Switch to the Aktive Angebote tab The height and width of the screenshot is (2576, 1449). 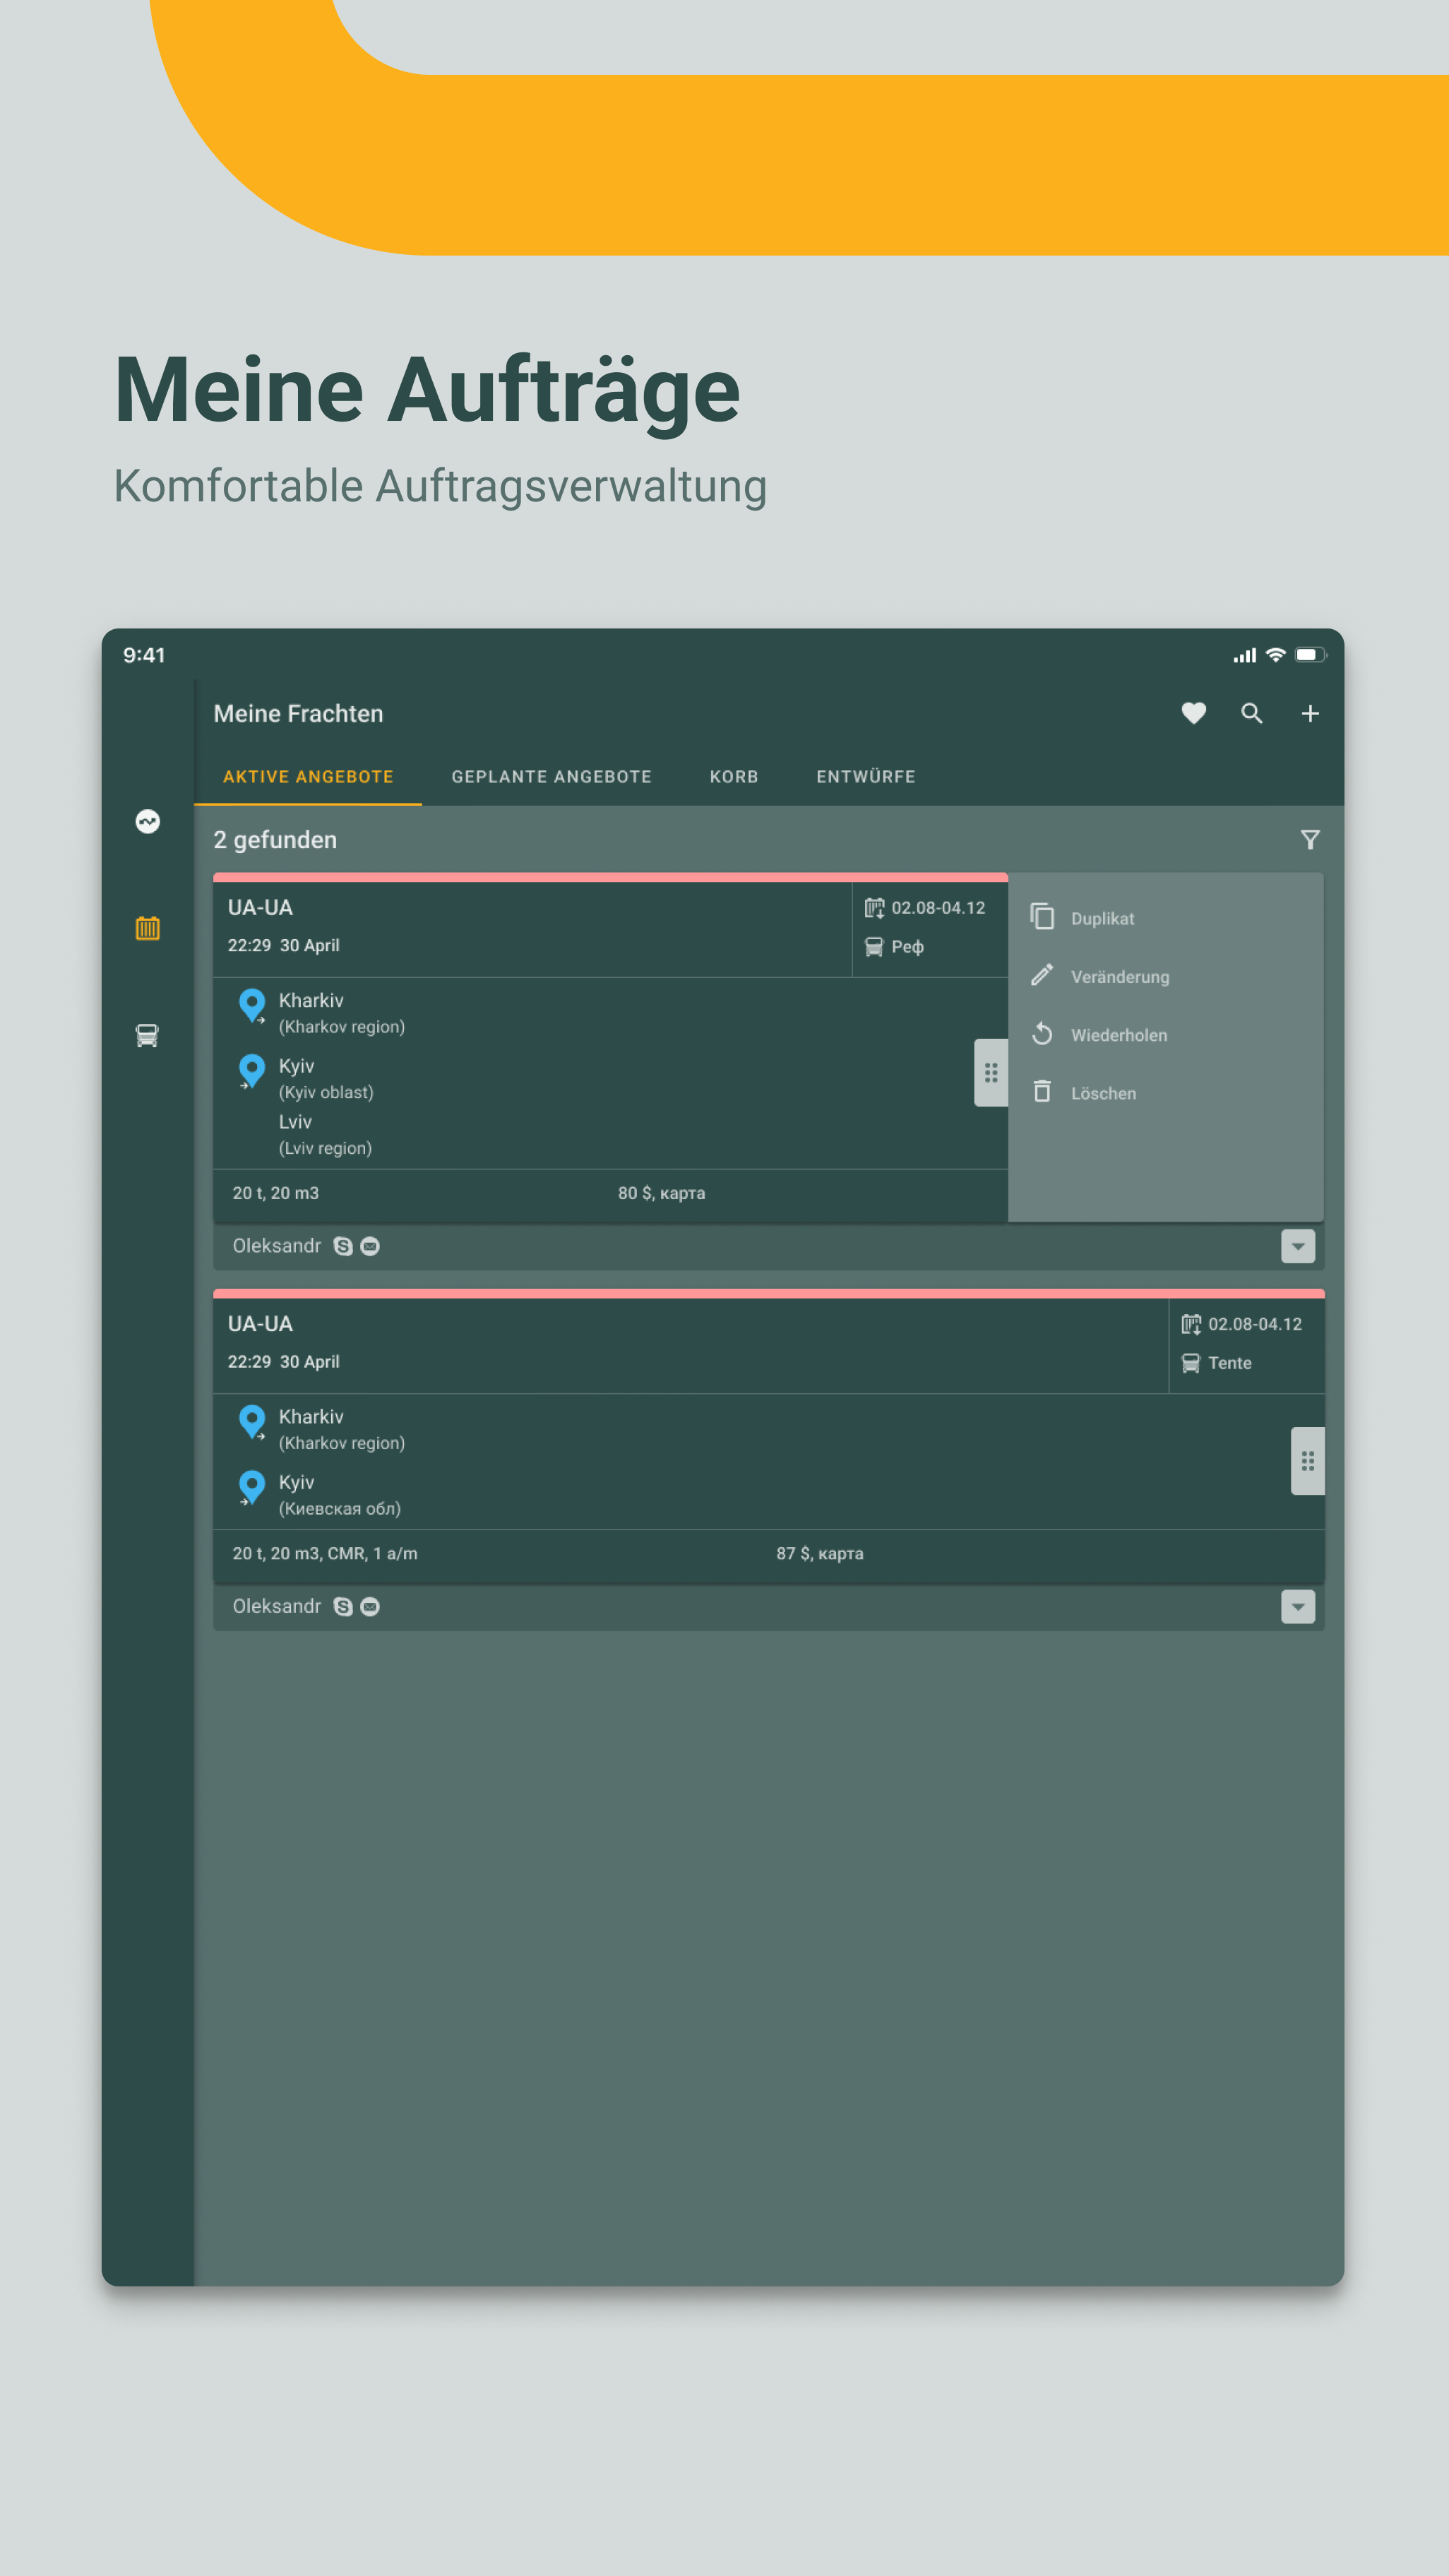click(x=308, y=777)
